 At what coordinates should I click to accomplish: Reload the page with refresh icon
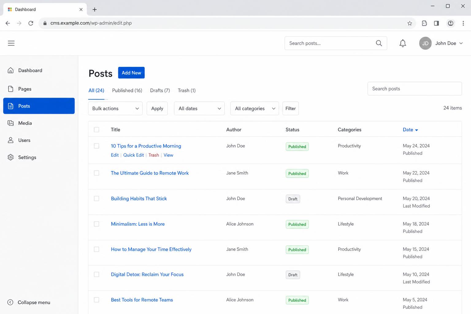click(x=31, y=23)
